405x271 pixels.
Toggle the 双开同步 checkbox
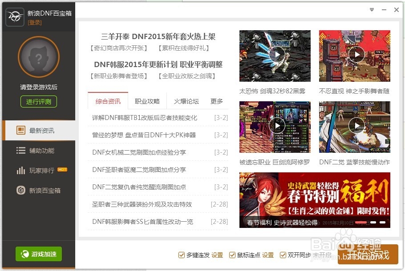coord(283,255)
